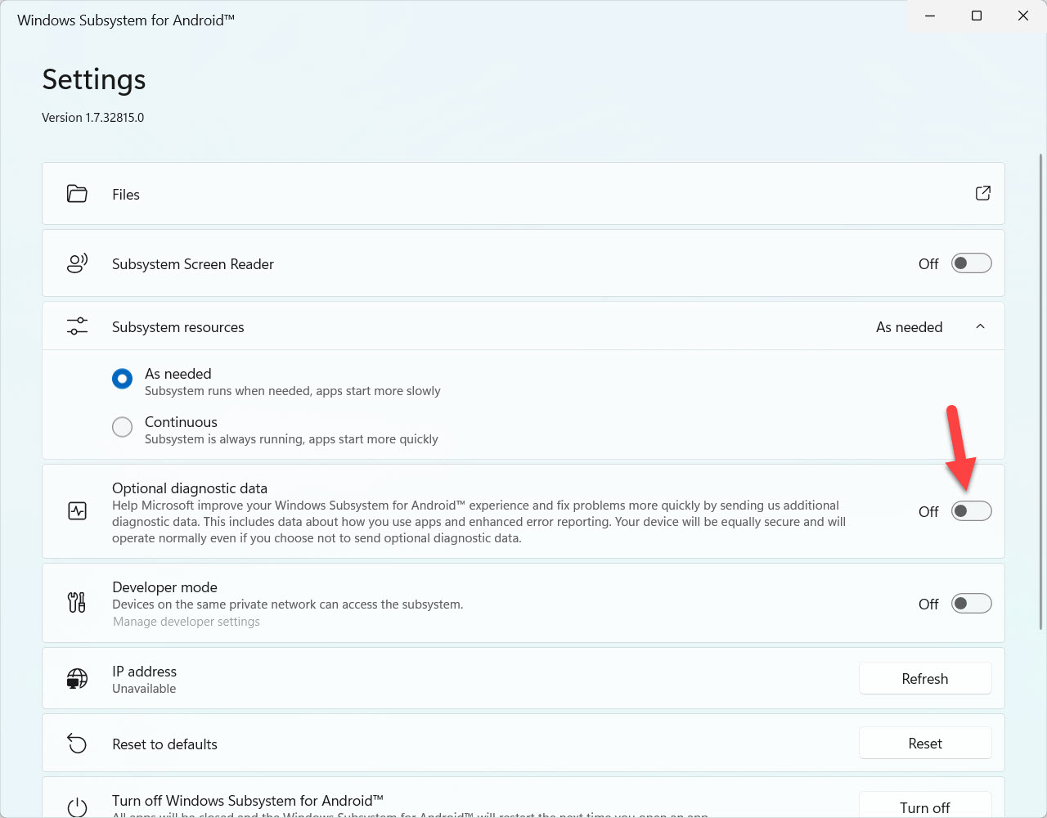
Task: Select the As needed radio button
Action: click(122, 379)
